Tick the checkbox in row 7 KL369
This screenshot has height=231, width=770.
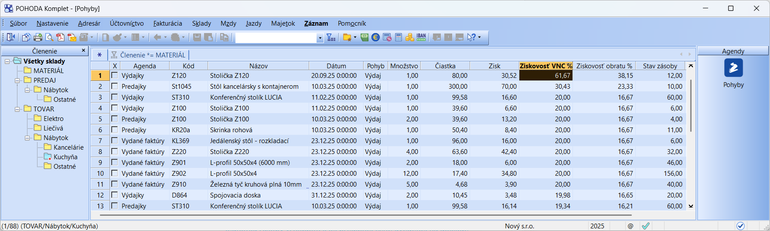pyautogui.click(x=115, y=141)
